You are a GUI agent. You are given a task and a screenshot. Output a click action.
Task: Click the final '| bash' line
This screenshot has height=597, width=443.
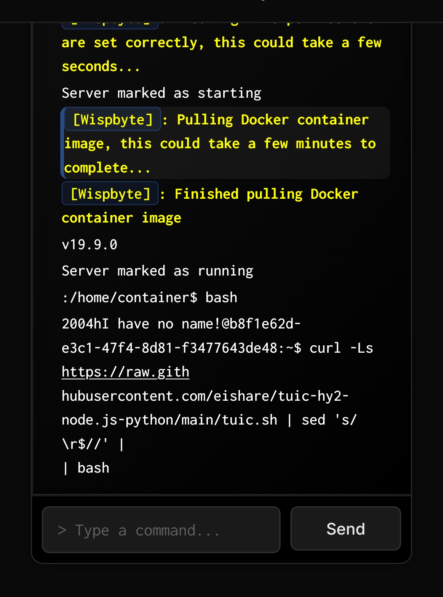(86, 468)
